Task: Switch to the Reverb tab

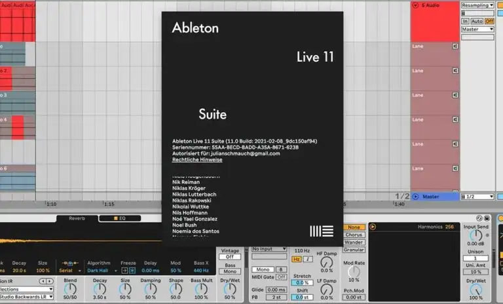Action: [77, 218]
